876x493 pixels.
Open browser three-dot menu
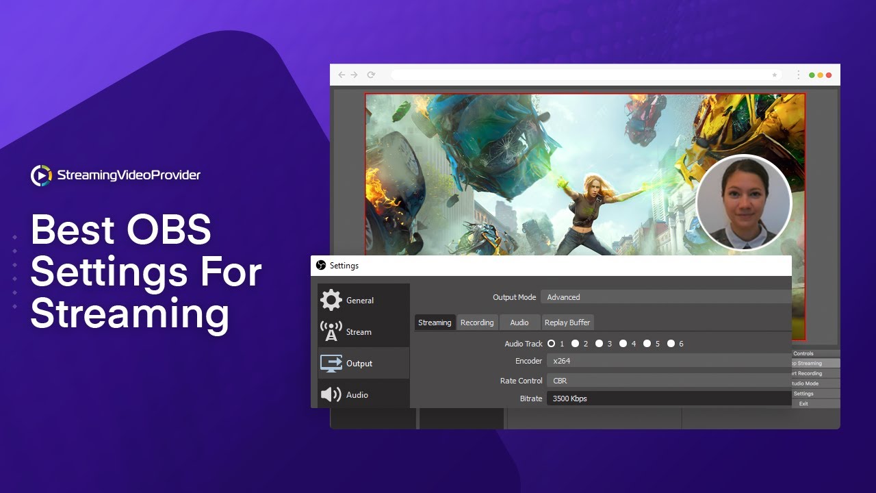pyautogui.click(x=798, y=75)
